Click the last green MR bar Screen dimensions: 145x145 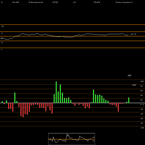tap(129, 100)
